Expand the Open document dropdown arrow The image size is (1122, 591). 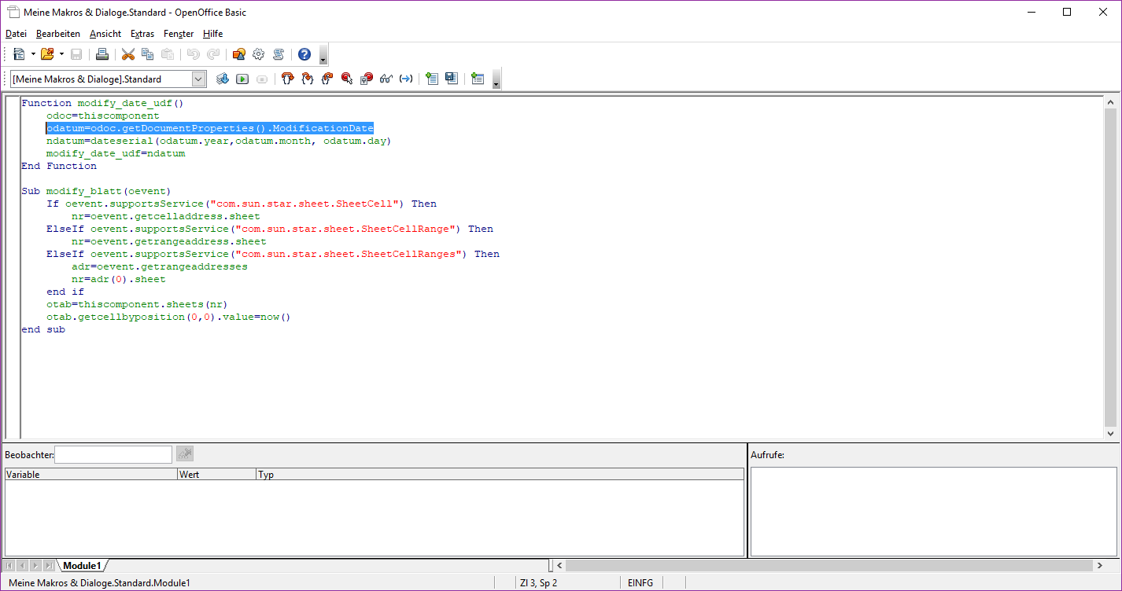pyautogui.click(x=61, y=54)
